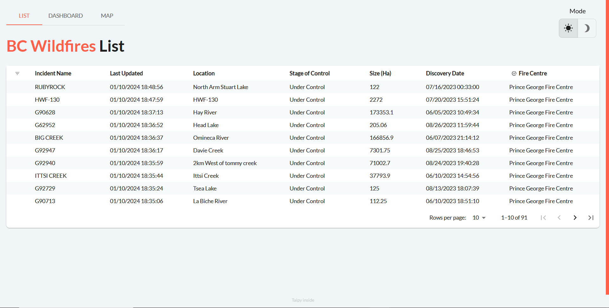Screen dimensions: 609x308
Task: Open the Rows per page dropdown
Action: tap(479, 218)
